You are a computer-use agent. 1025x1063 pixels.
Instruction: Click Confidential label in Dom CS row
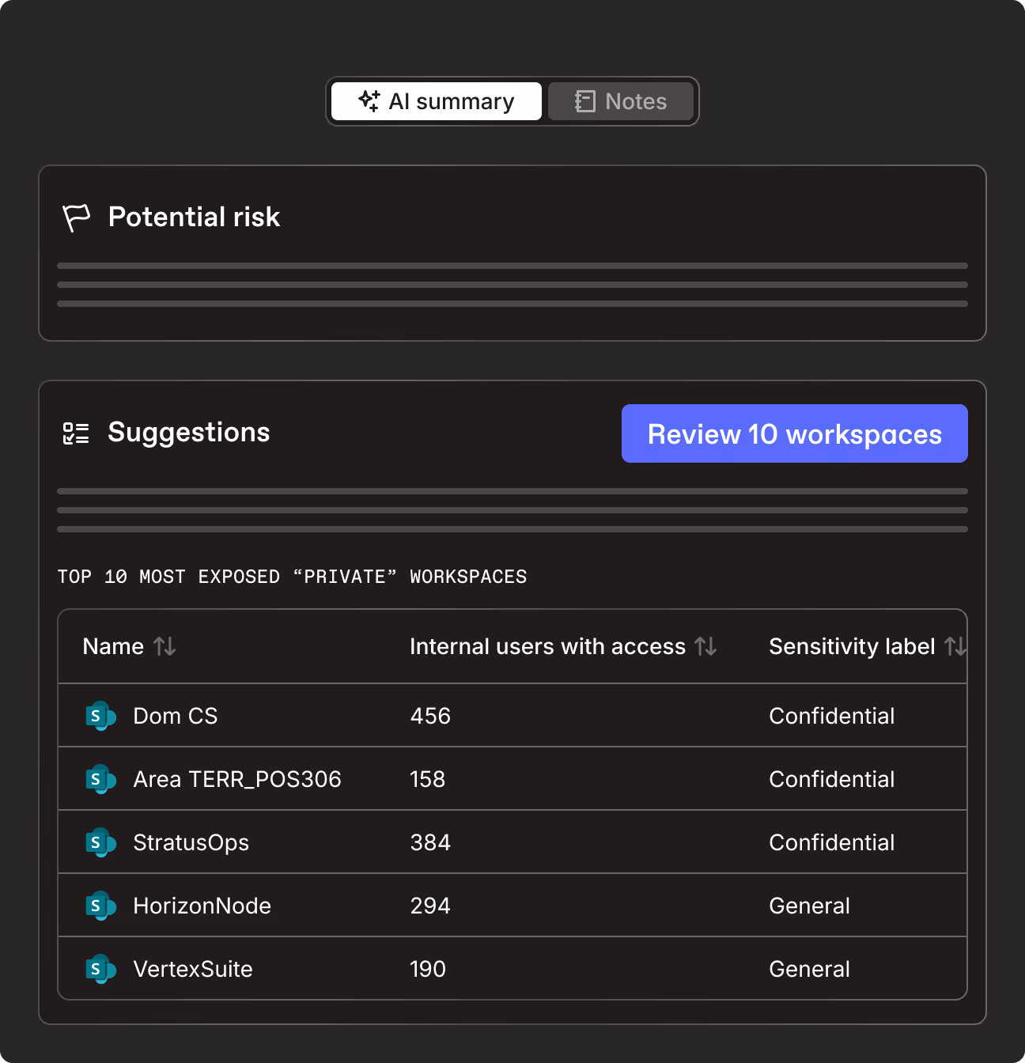click(x=832, y=716)
